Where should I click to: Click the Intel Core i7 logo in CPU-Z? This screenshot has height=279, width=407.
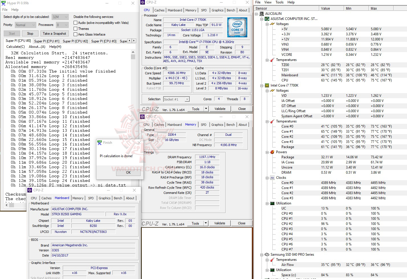pyautogui.click(x=237, y=28)
